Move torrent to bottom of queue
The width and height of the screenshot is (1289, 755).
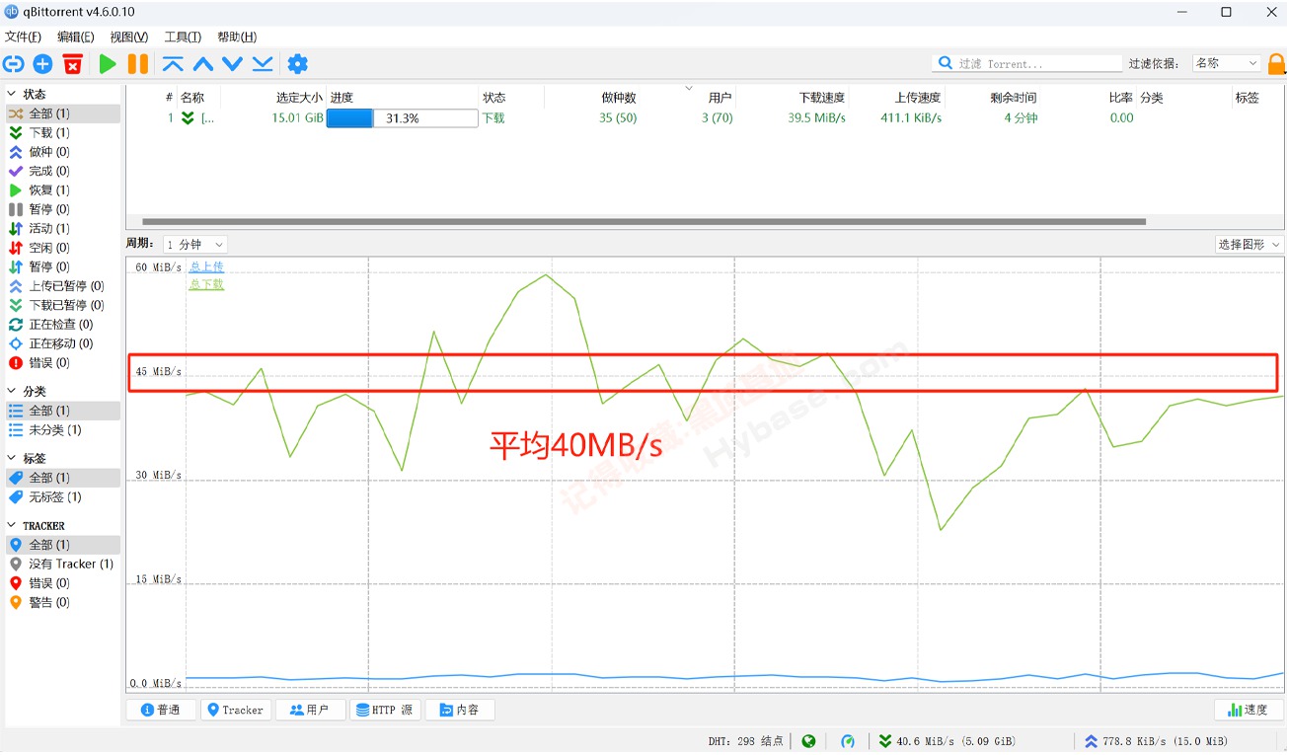263,64
